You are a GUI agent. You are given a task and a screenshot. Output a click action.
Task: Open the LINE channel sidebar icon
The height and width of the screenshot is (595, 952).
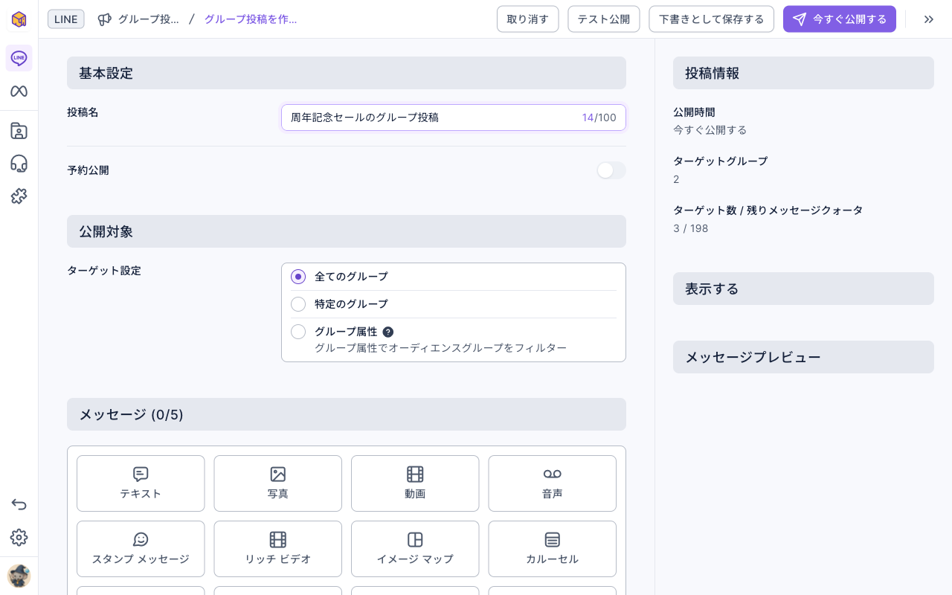[x=19, y=58]
